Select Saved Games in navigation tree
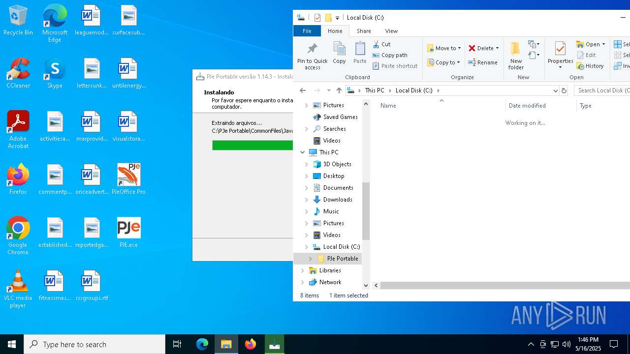Viewport: 630px width, 354px height. (340, 117)
